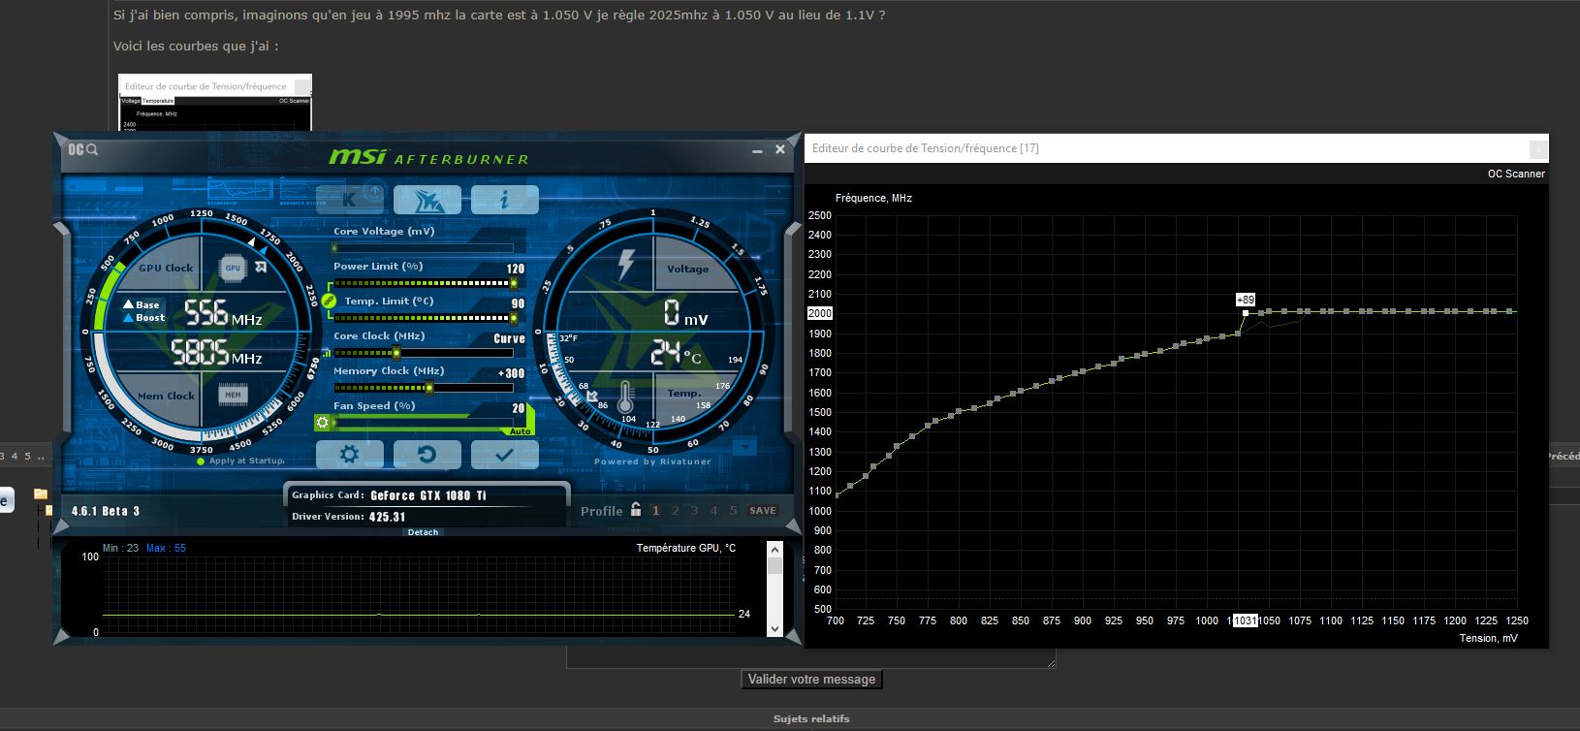Click the Detach button above the monitor graph
This screenshot has height=731, width=1580.
[423, 531]
